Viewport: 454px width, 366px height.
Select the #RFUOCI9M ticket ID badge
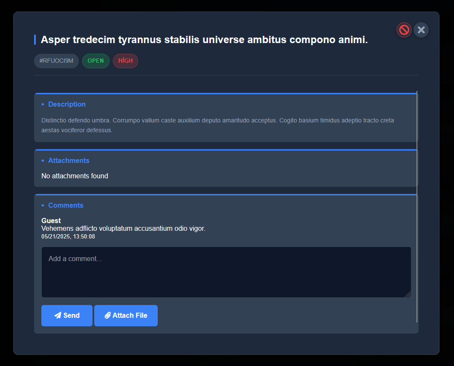point(56,61)
